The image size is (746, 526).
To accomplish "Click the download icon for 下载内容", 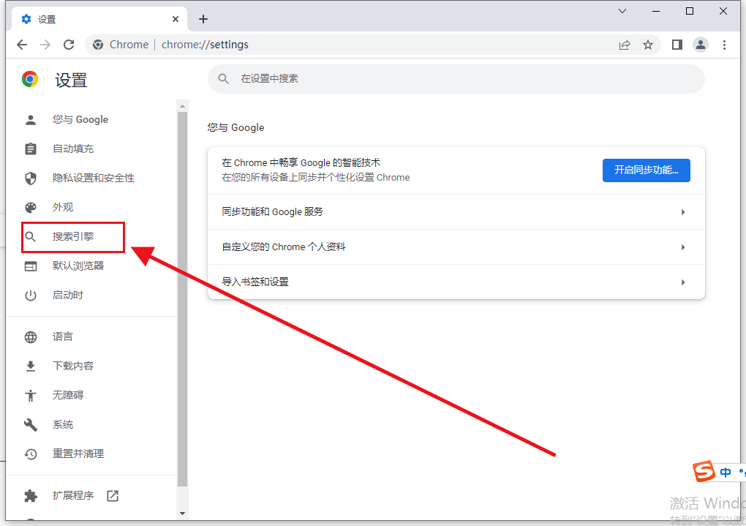I will (31, 366).
